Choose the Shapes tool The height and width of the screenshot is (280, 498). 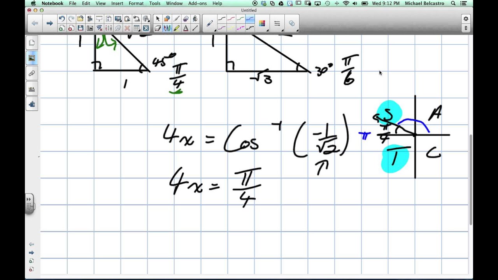click(x=167, y=19)
